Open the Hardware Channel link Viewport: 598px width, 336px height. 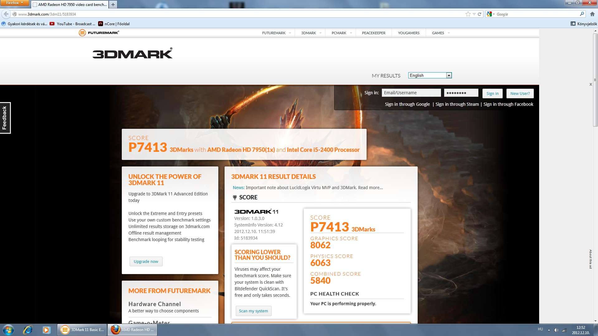coord(154,304)
